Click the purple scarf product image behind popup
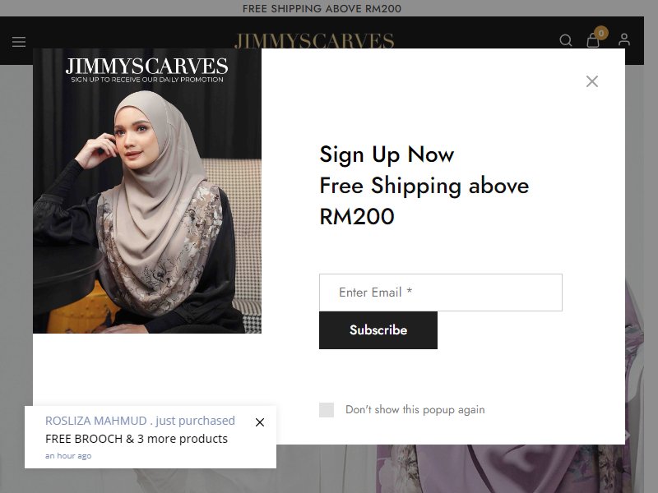This screenshot has width=658, height=493. [503, 468]
